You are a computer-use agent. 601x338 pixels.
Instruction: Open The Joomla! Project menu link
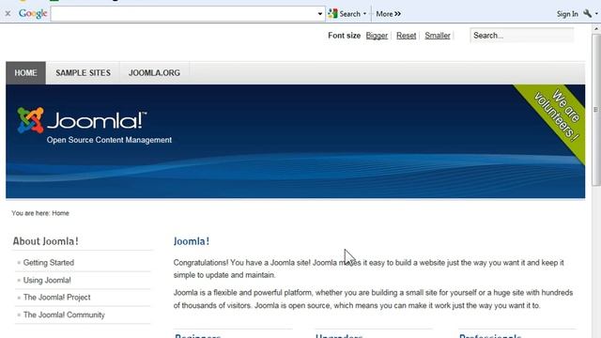point(56,298)
